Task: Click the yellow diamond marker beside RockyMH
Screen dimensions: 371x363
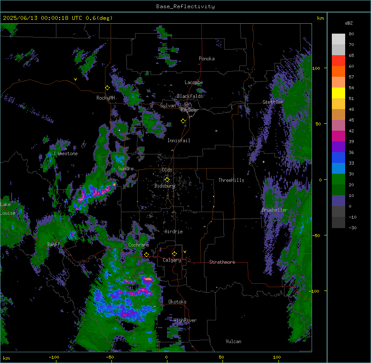Action: coord(108,88)
